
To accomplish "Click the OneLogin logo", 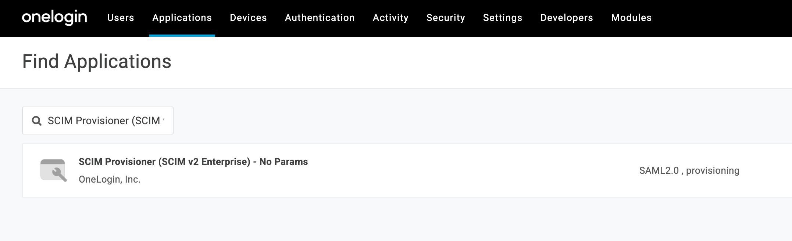I will [x=54, y=17].
